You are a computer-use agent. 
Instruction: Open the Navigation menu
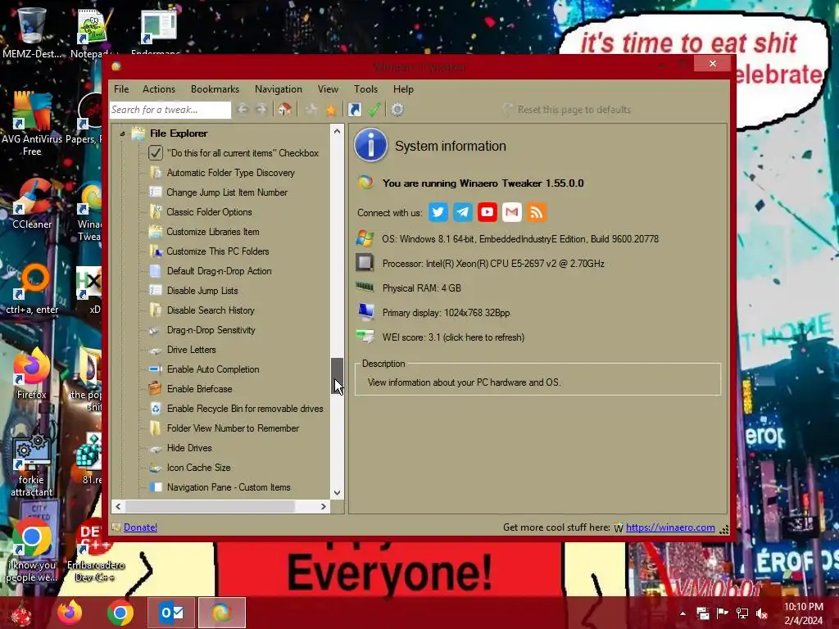[279, 89]
